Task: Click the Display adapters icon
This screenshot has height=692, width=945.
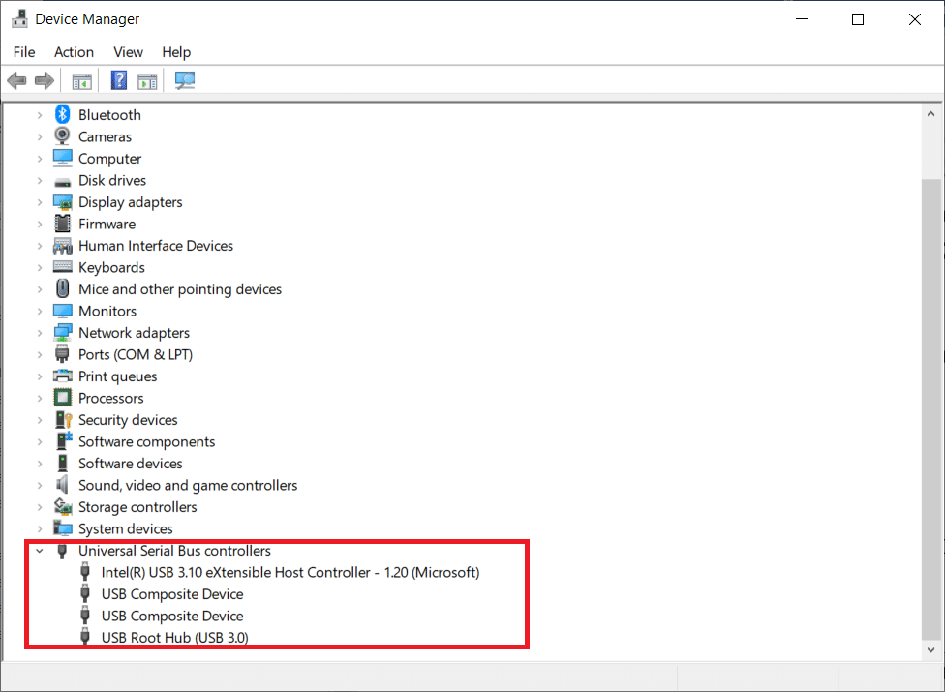Action: tap(62, 201)
